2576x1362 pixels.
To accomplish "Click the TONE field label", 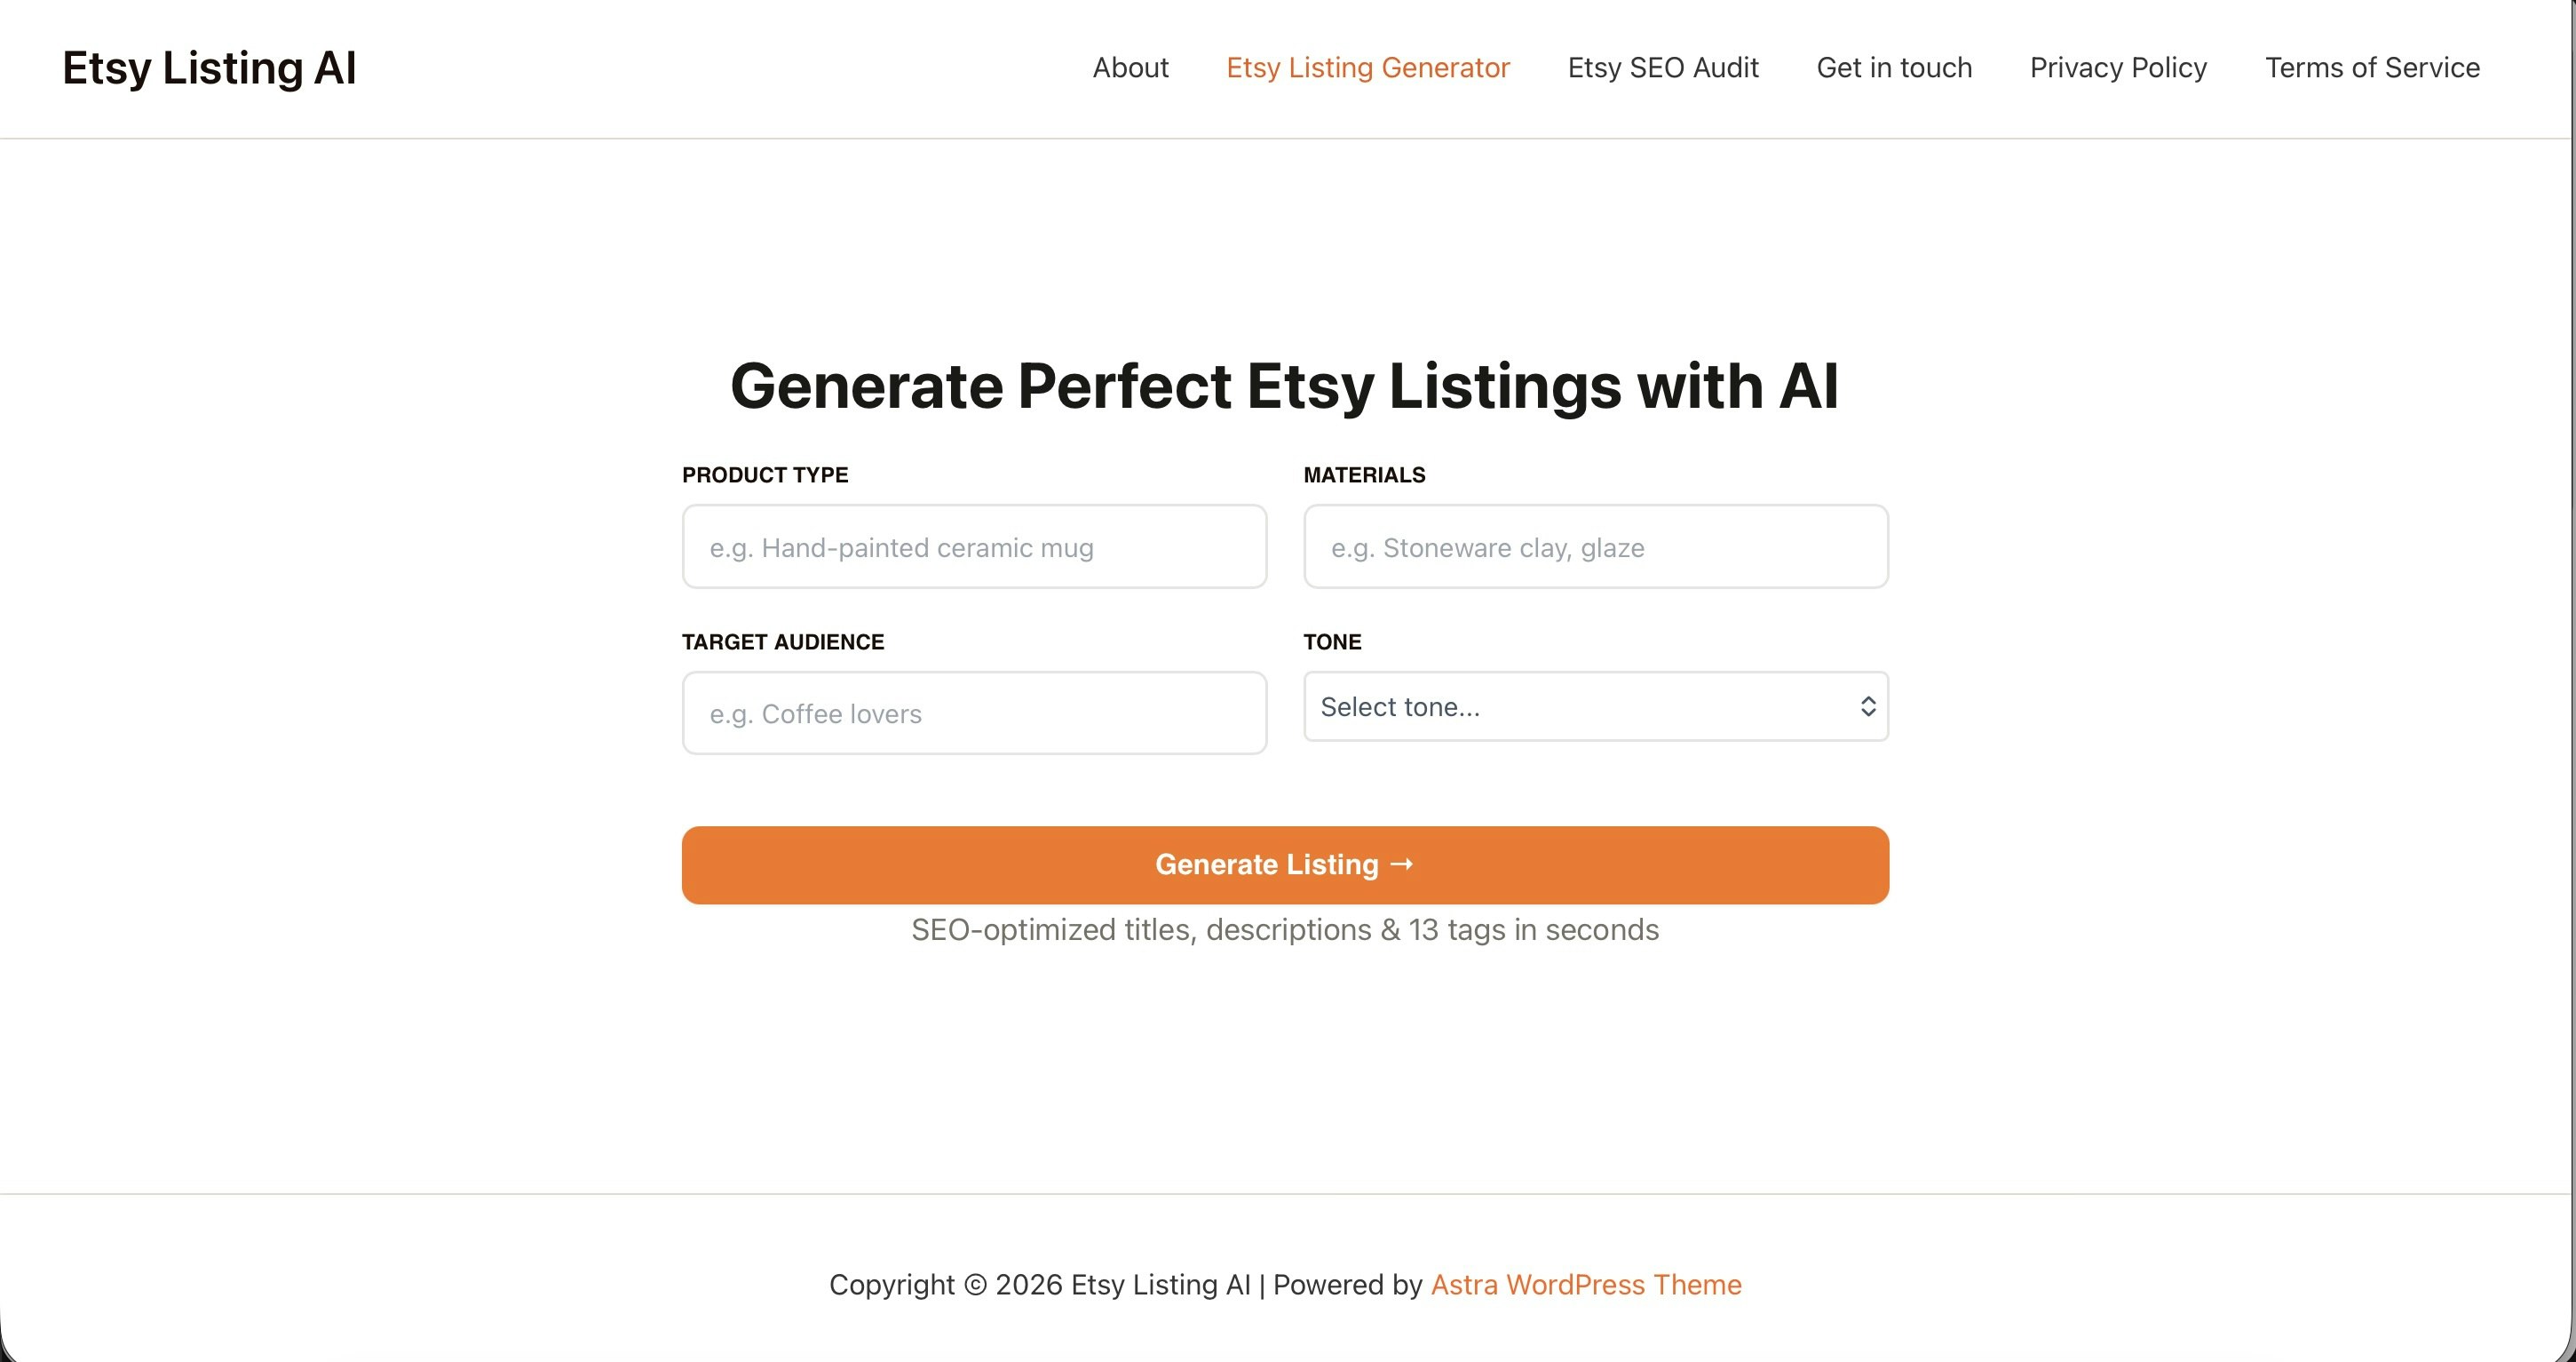I will click(x=1332, y=641).
